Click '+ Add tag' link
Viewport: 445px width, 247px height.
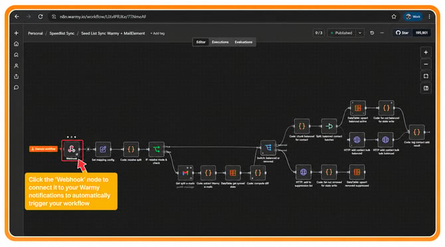pos(157,33)
